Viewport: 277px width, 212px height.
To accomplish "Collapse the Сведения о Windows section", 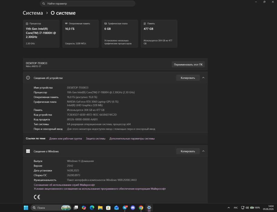I will tap(203, 151).
